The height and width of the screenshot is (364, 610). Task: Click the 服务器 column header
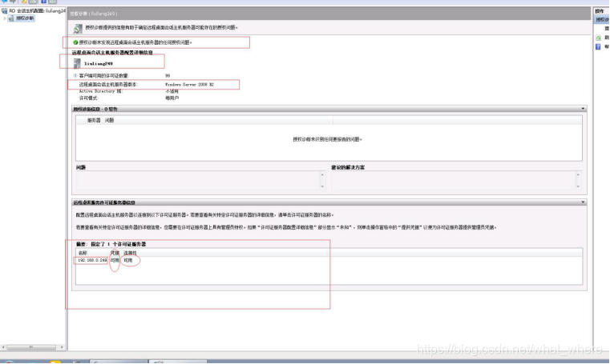pyautogui.click(x=94, y=120)
